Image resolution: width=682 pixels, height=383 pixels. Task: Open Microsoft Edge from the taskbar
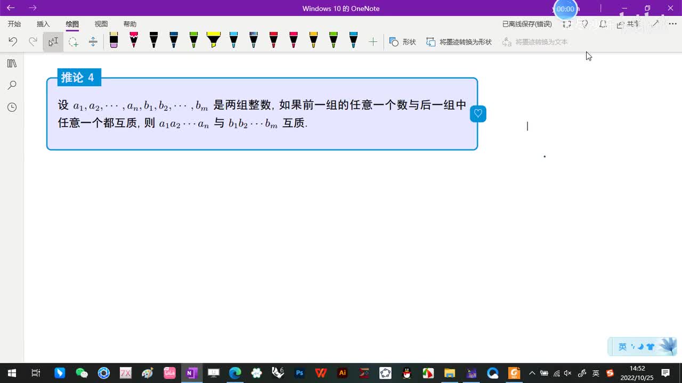click(x=235, y=373)
